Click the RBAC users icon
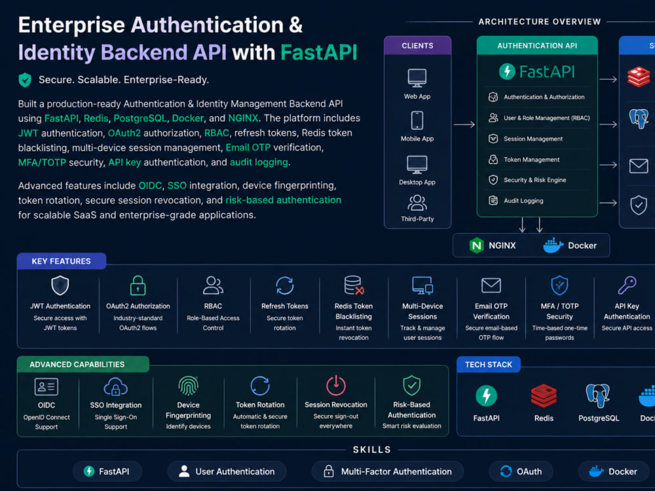Viewport: 655px width, 491px height. (x=213, y=285)
